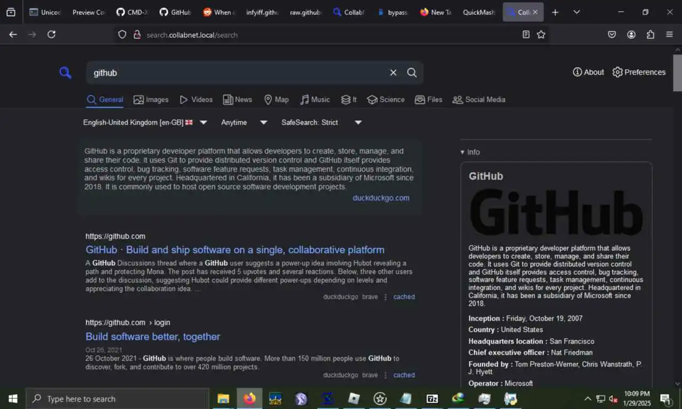
Task: Toggle reader view in address bar
Action: point(526,35)
